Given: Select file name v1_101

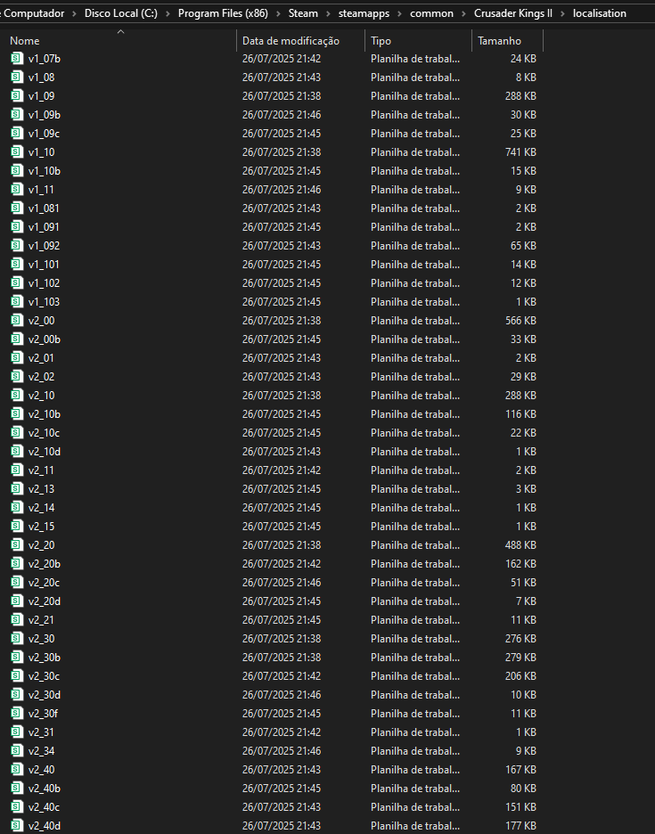Looking at the screenshot, I should click(44, 265).
